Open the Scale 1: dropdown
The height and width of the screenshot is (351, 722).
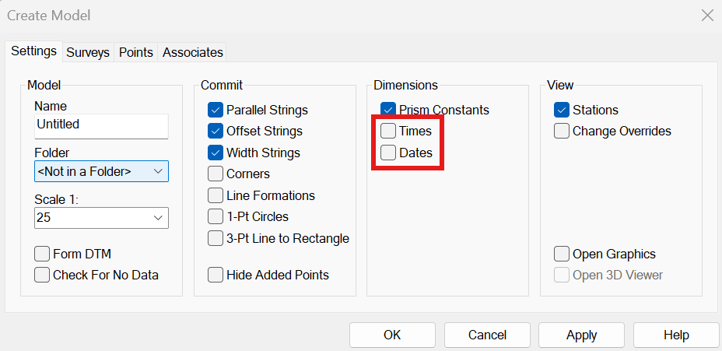pyautogui.click(x=101, y=218)
